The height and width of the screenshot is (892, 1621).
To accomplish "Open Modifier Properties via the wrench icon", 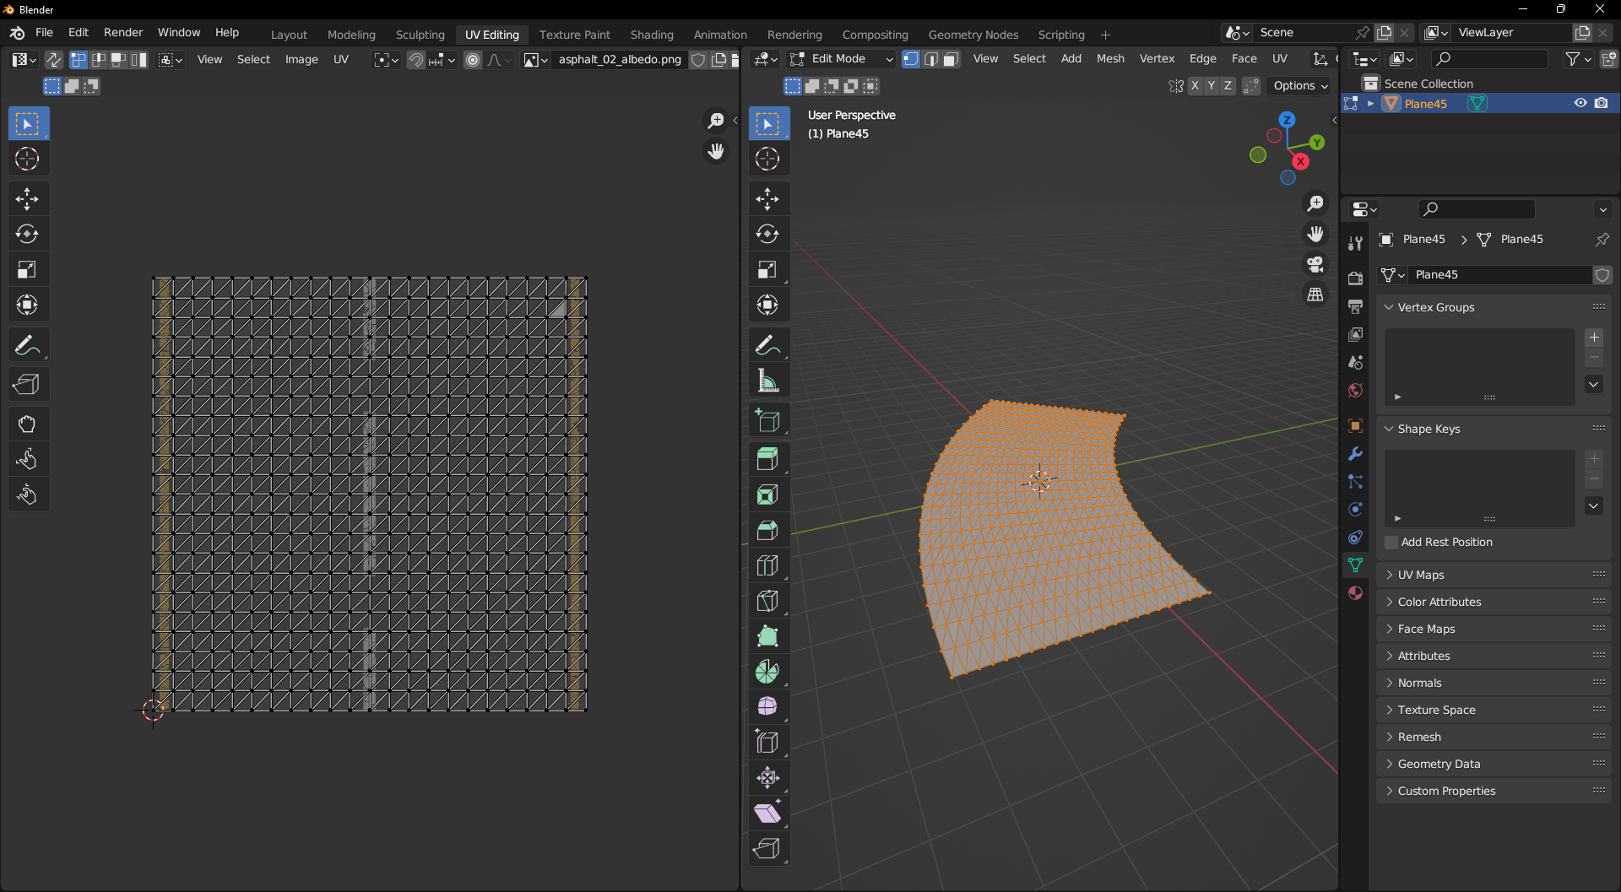I will pos(1355,454).
